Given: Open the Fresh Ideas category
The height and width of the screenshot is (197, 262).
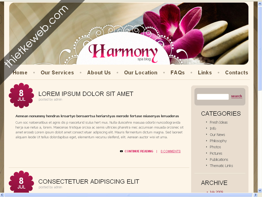Looking at the screenshot, I should tap(219, 122).
